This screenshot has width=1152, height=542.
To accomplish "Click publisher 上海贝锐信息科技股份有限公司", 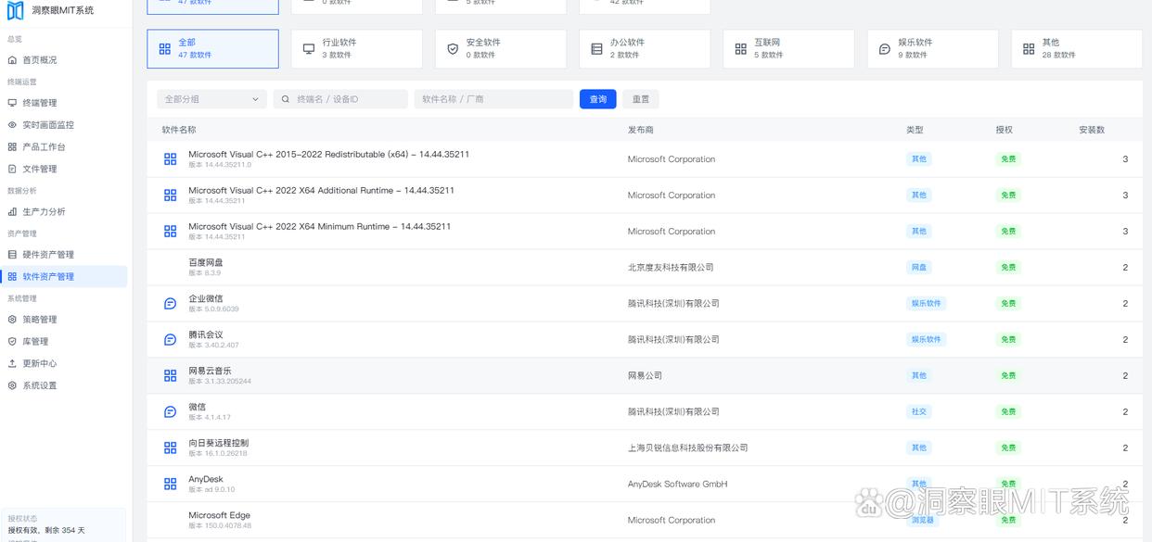I will 687,448.
